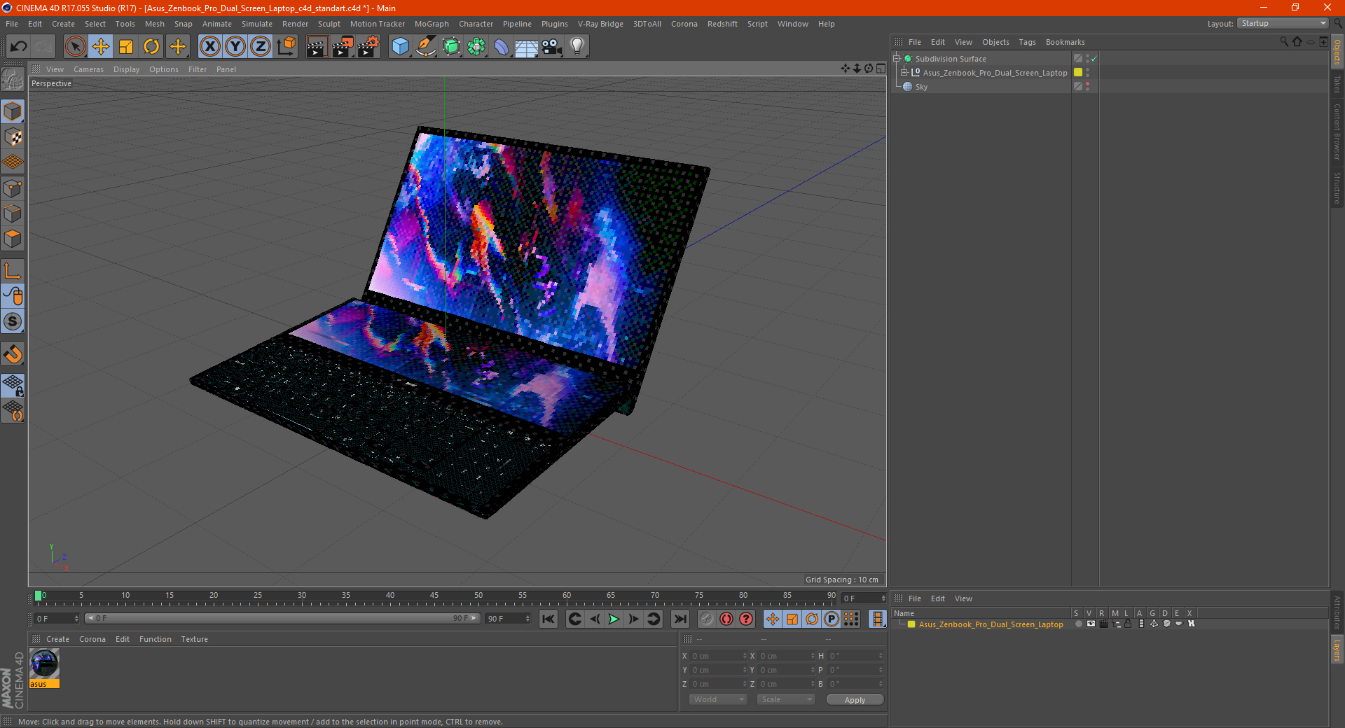Go to end of animation

(680, 619)
